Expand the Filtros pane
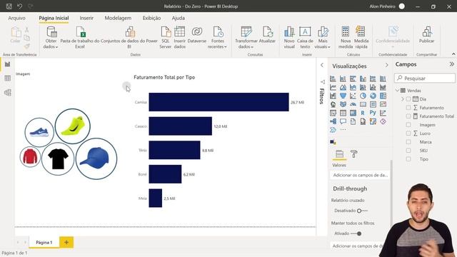Viewport: 457px width, 257px height. (x=322, y=65)
